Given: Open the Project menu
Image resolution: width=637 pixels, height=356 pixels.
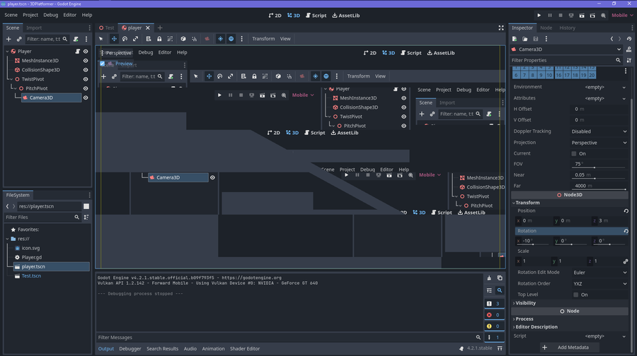Looking at the screenshot, I should 30,15.
